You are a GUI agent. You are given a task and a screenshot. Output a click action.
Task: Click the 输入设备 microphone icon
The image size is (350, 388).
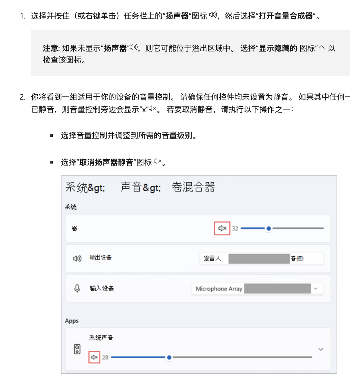[77, 288]
